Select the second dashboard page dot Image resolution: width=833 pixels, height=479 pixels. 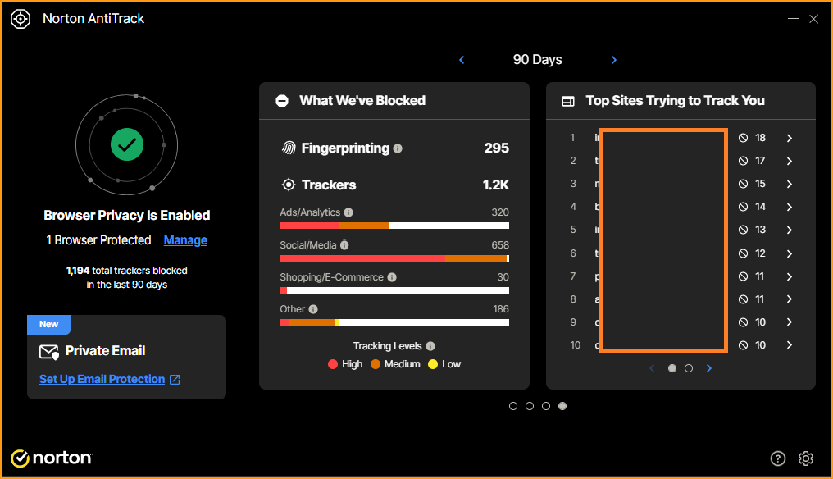(530, 406)
